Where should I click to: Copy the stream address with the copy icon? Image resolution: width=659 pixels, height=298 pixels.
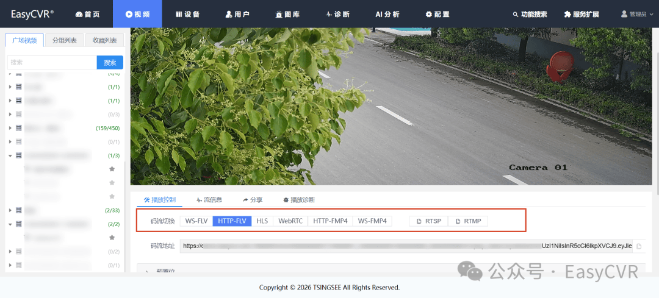click(x=639, y=246)
